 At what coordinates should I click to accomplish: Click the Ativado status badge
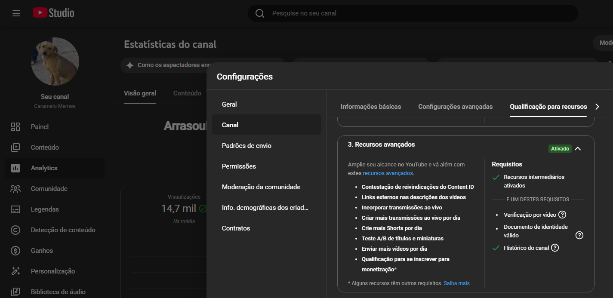pos(560,149)
